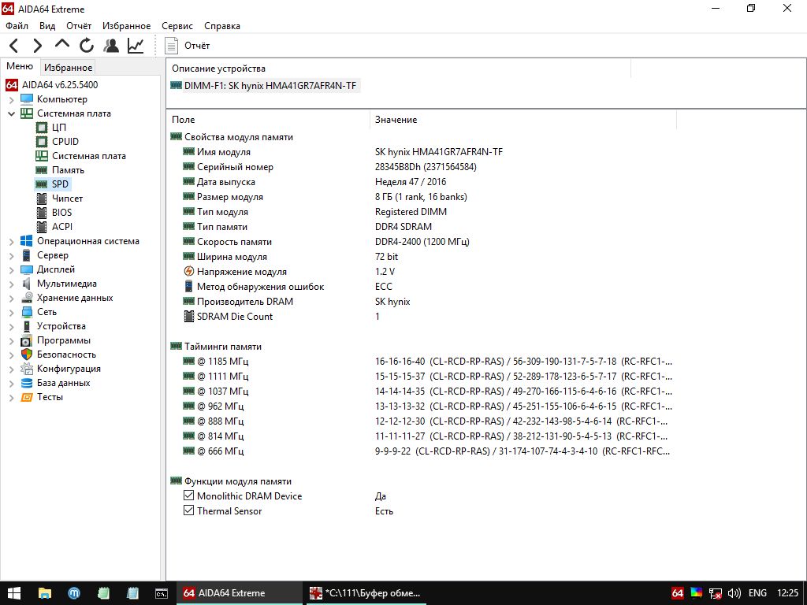Select the Память memory icon
This screenshot has height=605, width=807.
point(42,170)
